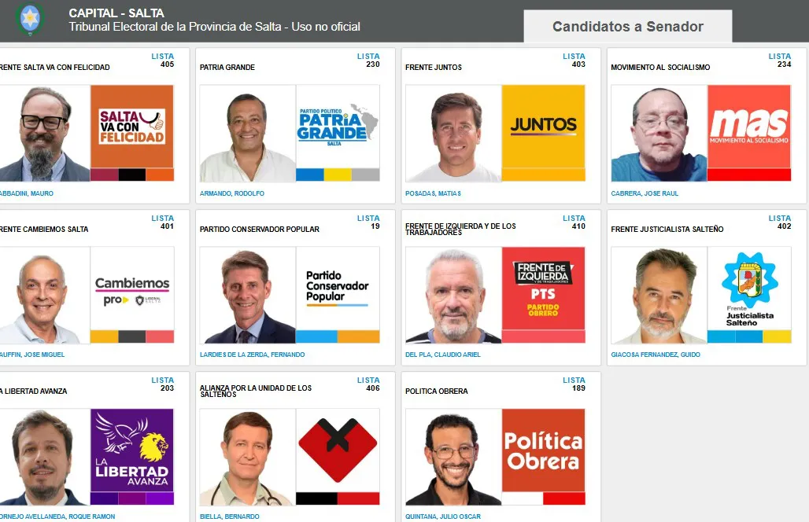809x522 pixels.
Task: Click the Salta province emblem in header
Action: pyautogui.click(x=29, y=19)
